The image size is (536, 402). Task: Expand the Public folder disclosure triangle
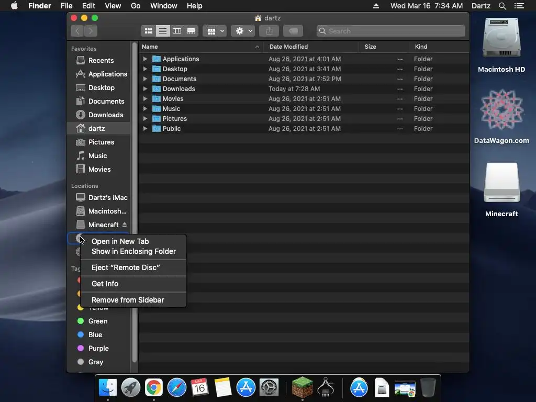tap(145, 129)
